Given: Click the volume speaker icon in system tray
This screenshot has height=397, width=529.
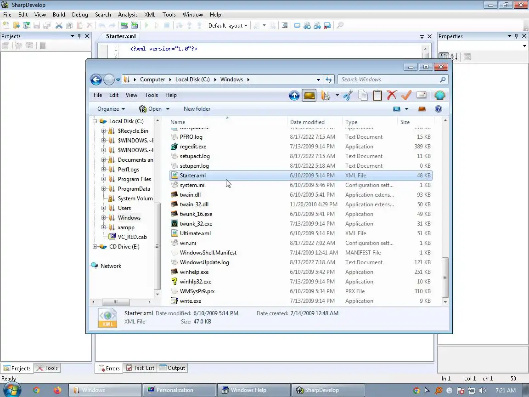Looking at the screenshot, I should click(483, 390).
